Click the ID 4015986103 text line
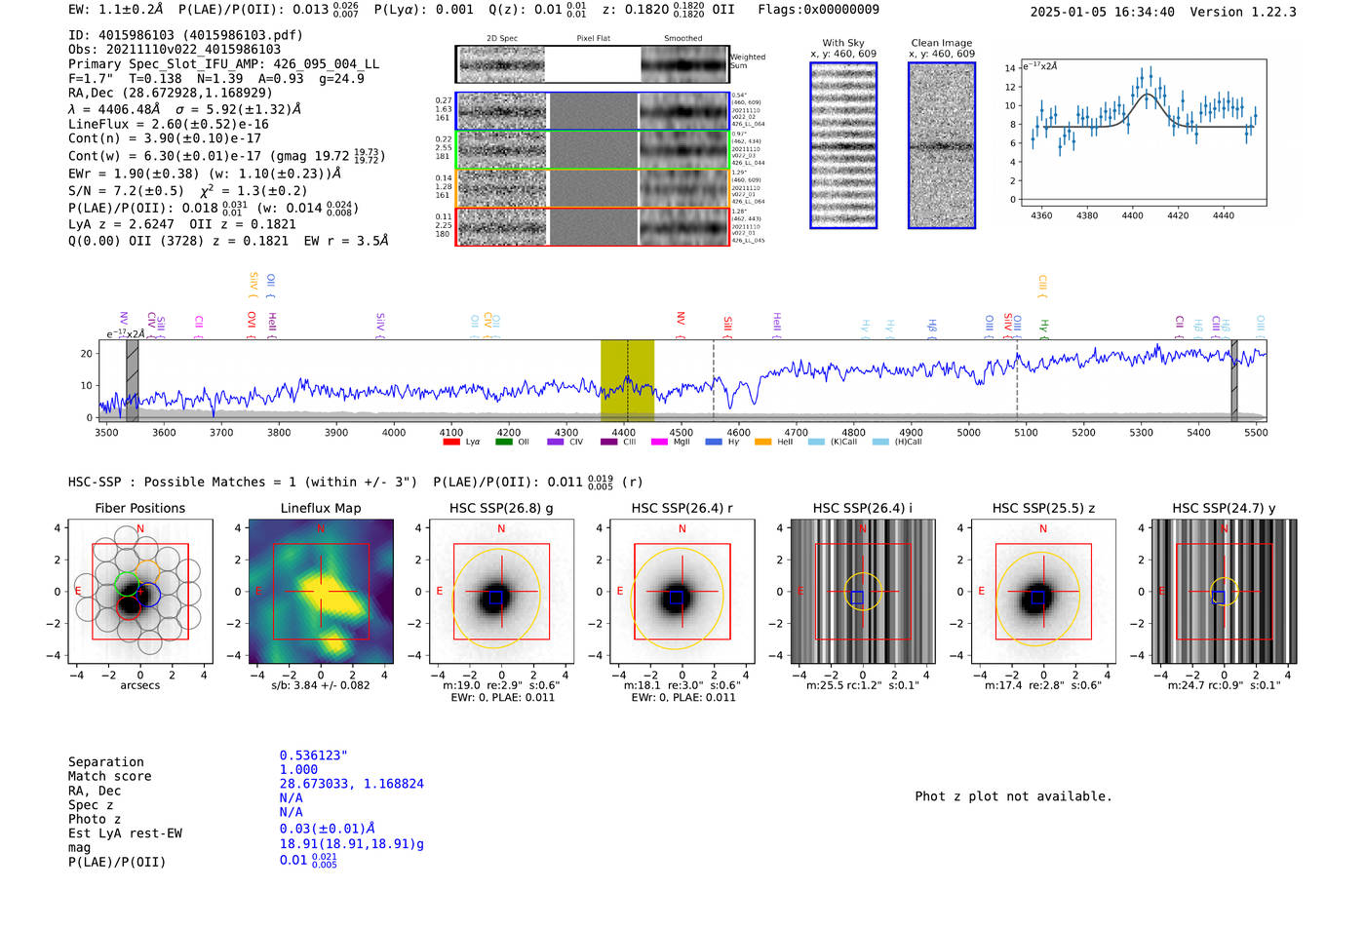The width and height of the screenshot is (1365, 929). point(185,35)
